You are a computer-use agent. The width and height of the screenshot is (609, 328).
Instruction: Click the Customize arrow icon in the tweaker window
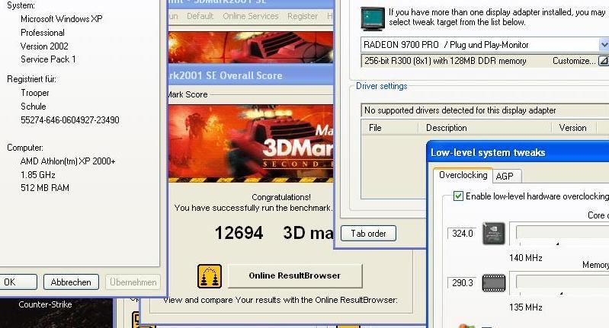pyautogui.click(x=603, y=60)
